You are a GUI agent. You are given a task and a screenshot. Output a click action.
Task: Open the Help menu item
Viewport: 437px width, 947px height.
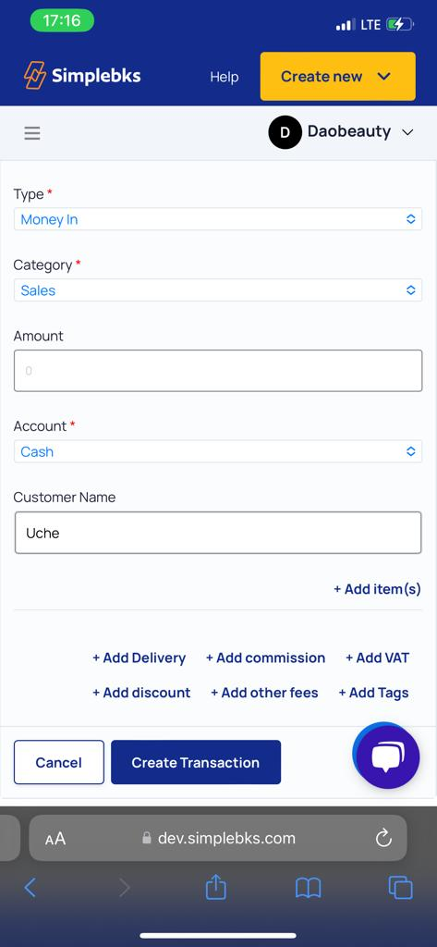(224, 77)
